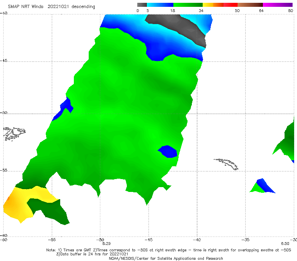Click the "-45" latitude label on left axis
Screen dimensions: 297x261
(x=4, y=61)
